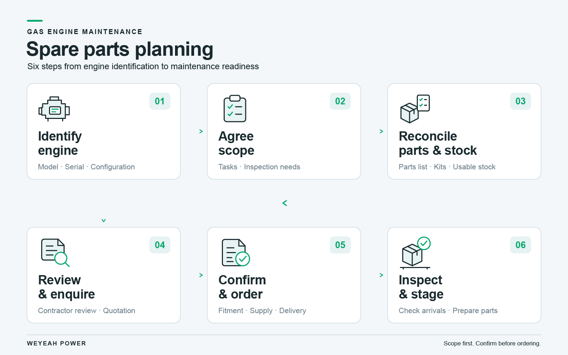
Task: Click the arrow between Agree scope and Reconcile parts
Action: tap(381, 131)
